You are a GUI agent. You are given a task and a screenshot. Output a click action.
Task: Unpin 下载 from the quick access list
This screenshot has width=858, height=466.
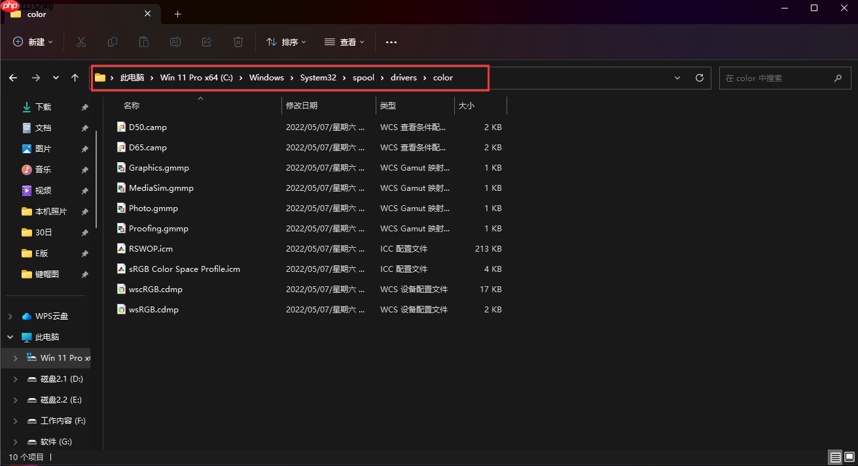[84, 107]
